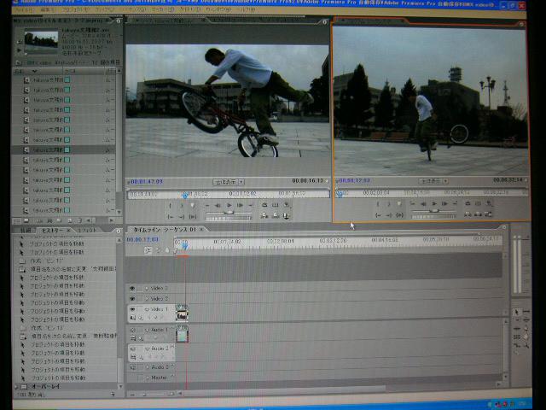
Task: Click the project preview thumbnail
Action: 41,40
